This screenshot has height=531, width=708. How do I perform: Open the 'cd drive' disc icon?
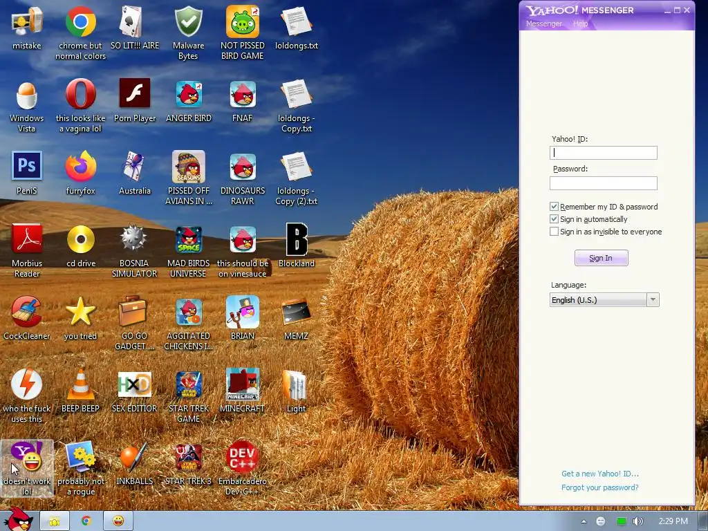coord(80,239)
